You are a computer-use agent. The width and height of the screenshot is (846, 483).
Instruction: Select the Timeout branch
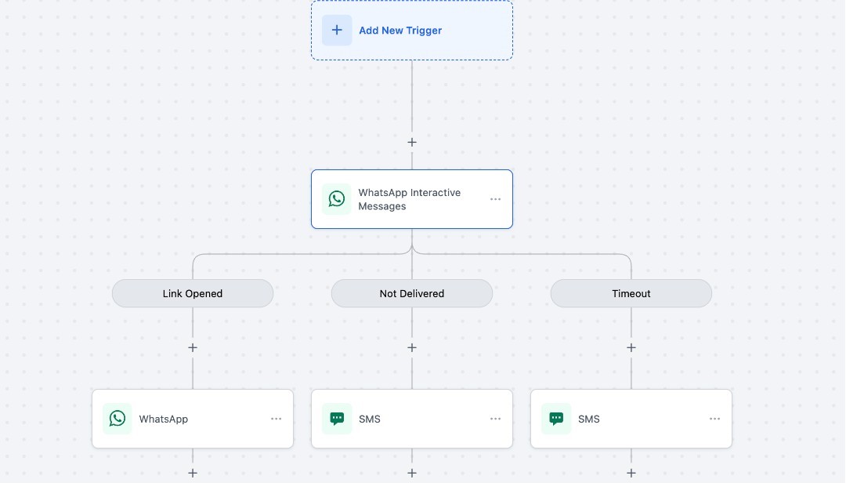(631, 293)
